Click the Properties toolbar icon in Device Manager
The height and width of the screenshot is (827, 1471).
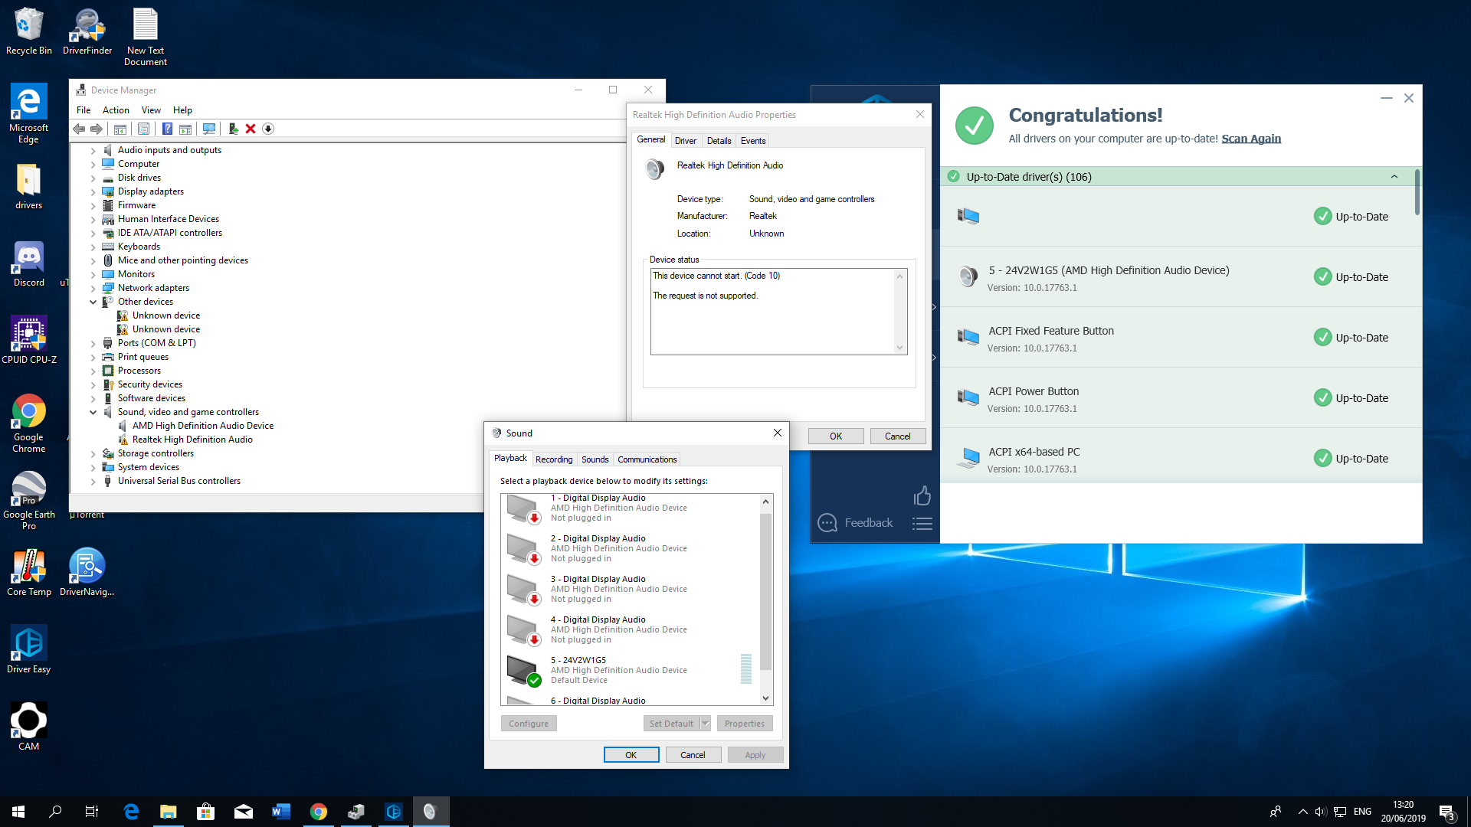point(143,129)
